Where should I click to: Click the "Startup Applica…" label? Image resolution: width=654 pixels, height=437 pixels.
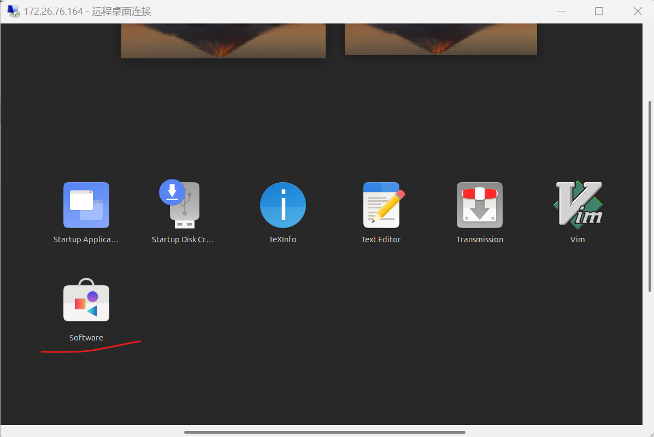point(86,240)
